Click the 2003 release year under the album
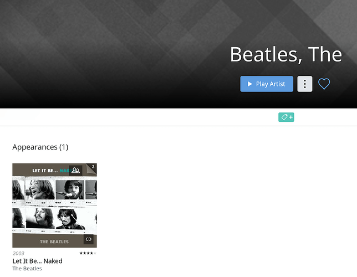 pos(18,253)
